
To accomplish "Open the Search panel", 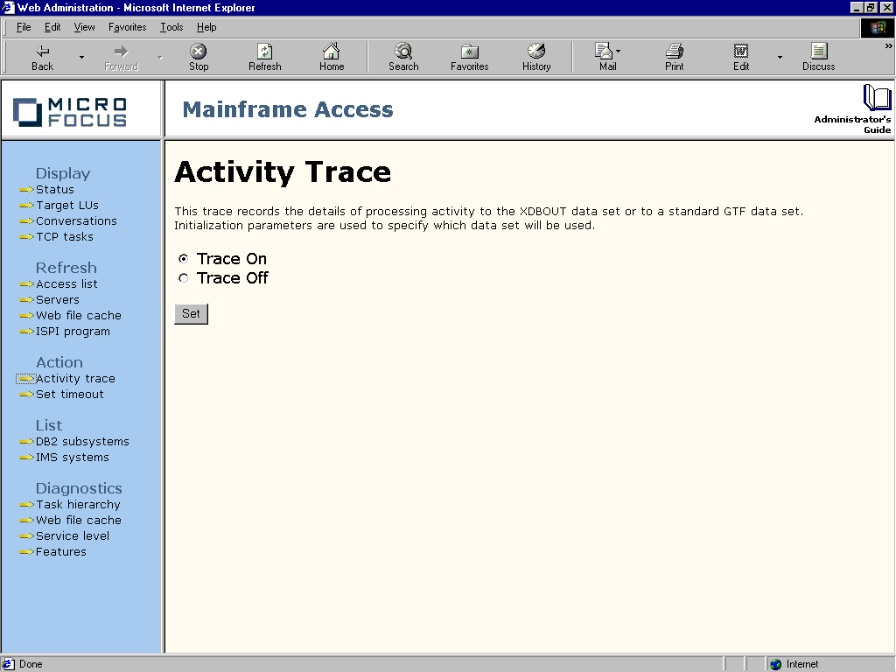I will tap(402, 56).
